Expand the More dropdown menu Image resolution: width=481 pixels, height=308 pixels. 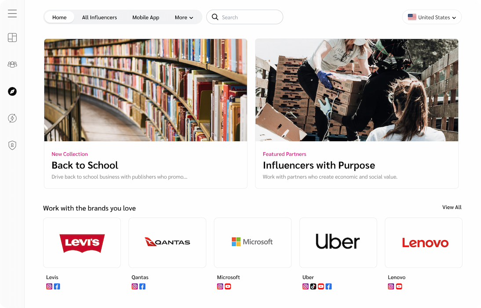coord(184,18)
